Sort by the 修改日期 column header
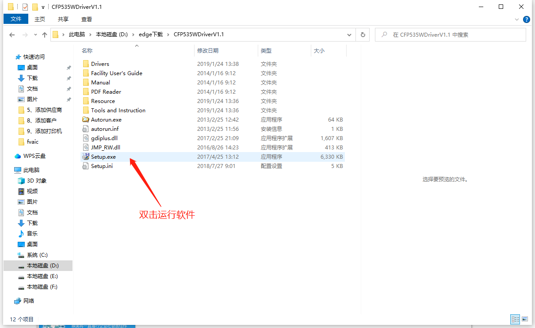 tap(208, 51)
